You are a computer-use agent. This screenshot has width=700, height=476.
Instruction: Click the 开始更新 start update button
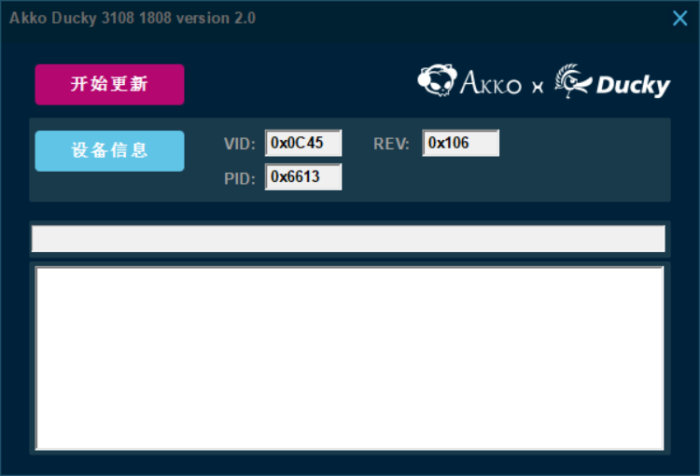[109, 84]
